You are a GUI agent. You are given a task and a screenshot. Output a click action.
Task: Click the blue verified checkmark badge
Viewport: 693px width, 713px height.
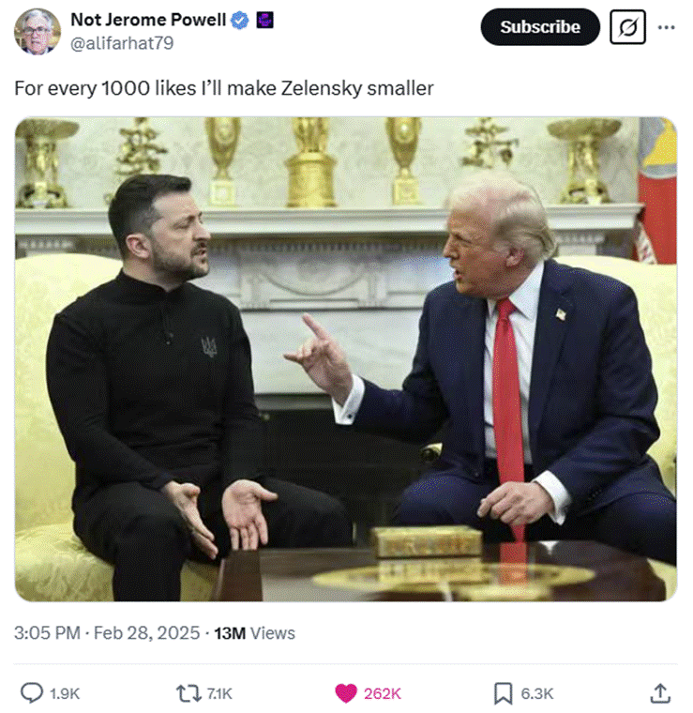[240, 21]
